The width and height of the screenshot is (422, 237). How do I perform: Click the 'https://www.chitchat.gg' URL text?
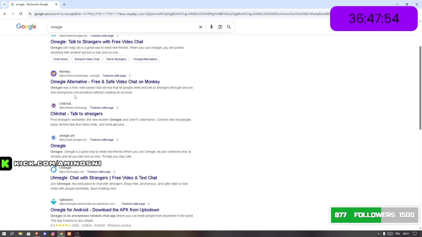[x=73, y=108]
